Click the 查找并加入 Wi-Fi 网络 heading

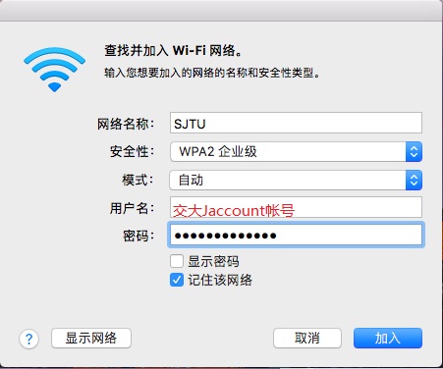(x=173, y=51)
